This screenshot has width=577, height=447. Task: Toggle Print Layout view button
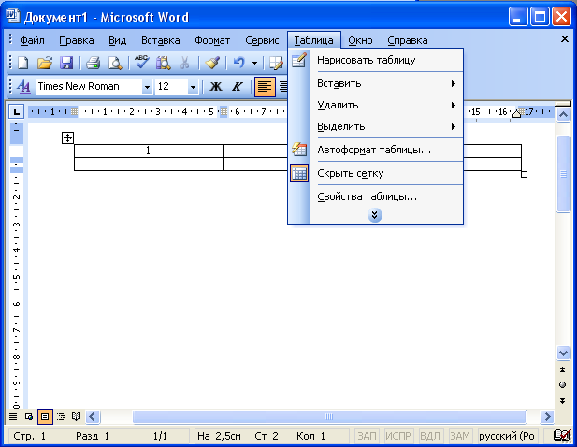tap(45, 416)
